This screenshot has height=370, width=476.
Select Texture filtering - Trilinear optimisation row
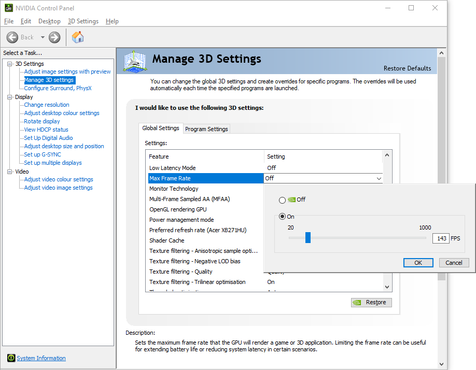click(x=265, y=282)
